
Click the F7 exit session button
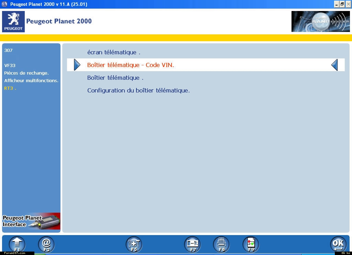tap(192, 244)
